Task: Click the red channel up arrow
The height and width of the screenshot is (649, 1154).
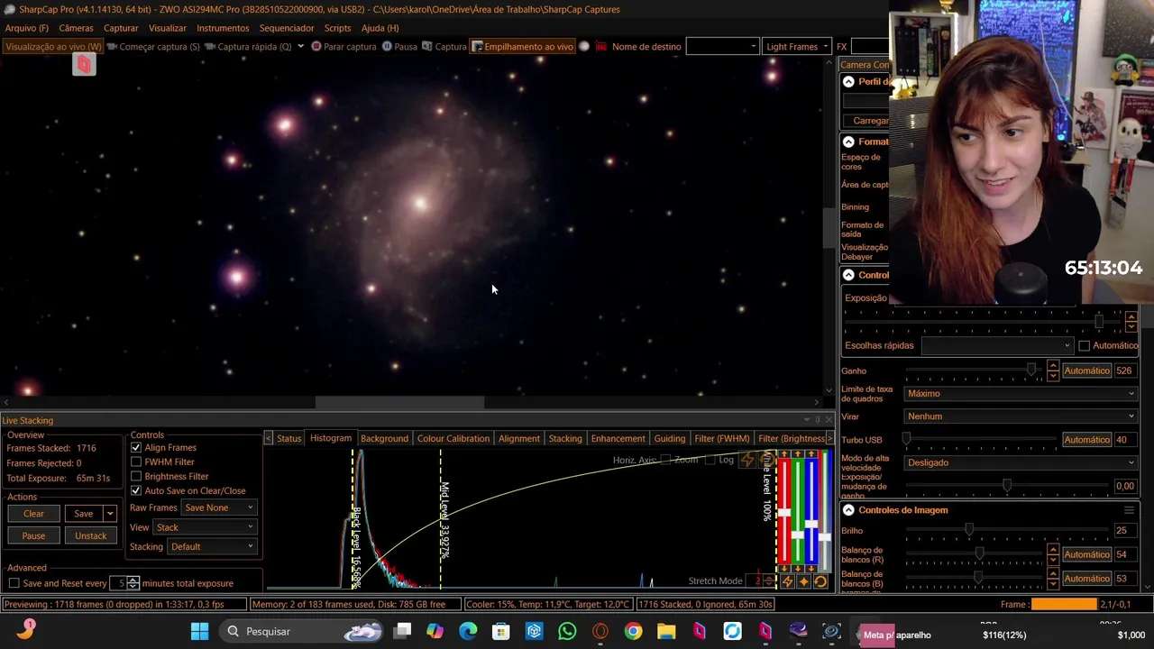Action: (784, 454)
